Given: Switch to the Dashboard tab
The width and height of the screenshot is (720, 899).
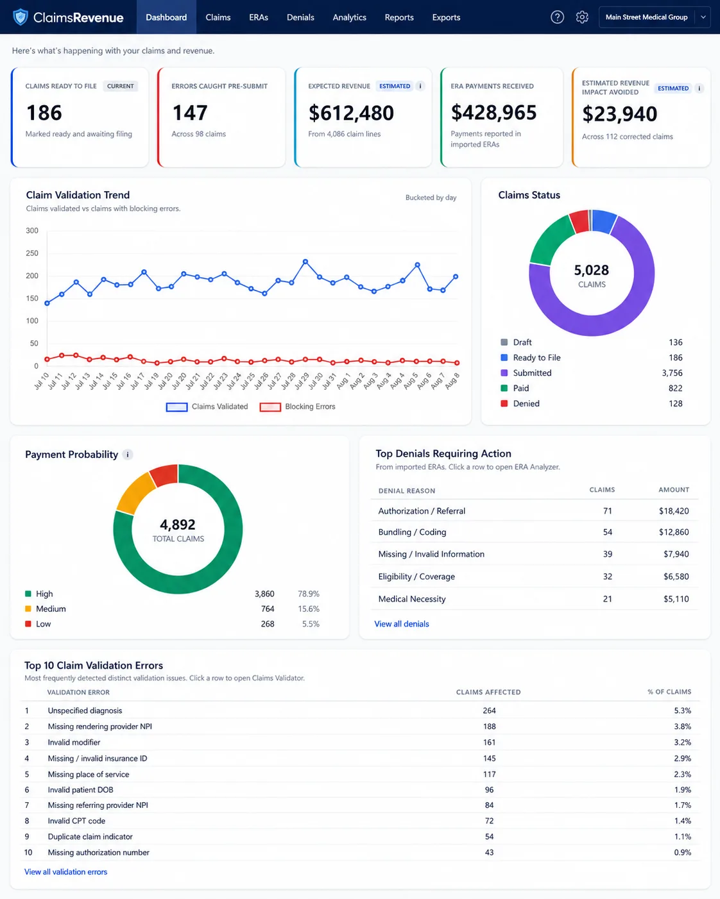Looking at the screenshot, I should (x=166, y=17).
